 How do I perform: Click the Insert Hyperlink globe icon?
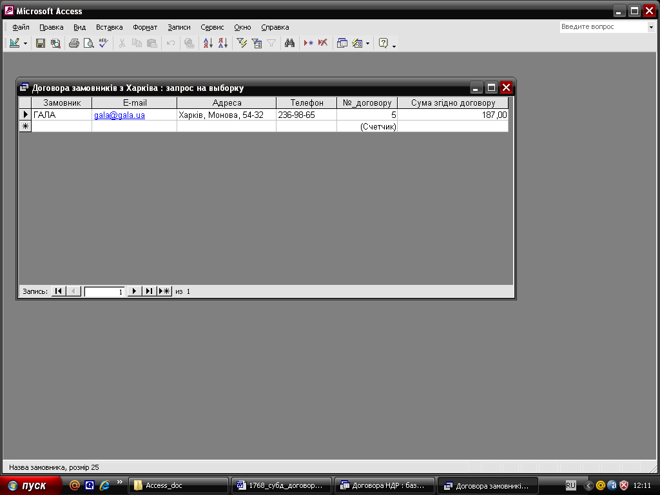coord(189,43)
